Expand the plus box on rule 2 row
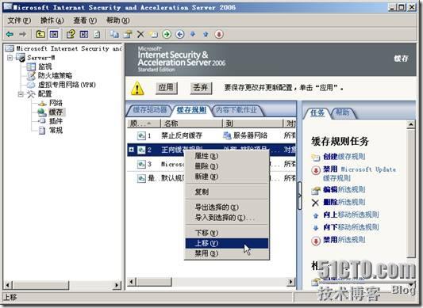Viewport: 423px width, 308px height. tap(132, 150)
